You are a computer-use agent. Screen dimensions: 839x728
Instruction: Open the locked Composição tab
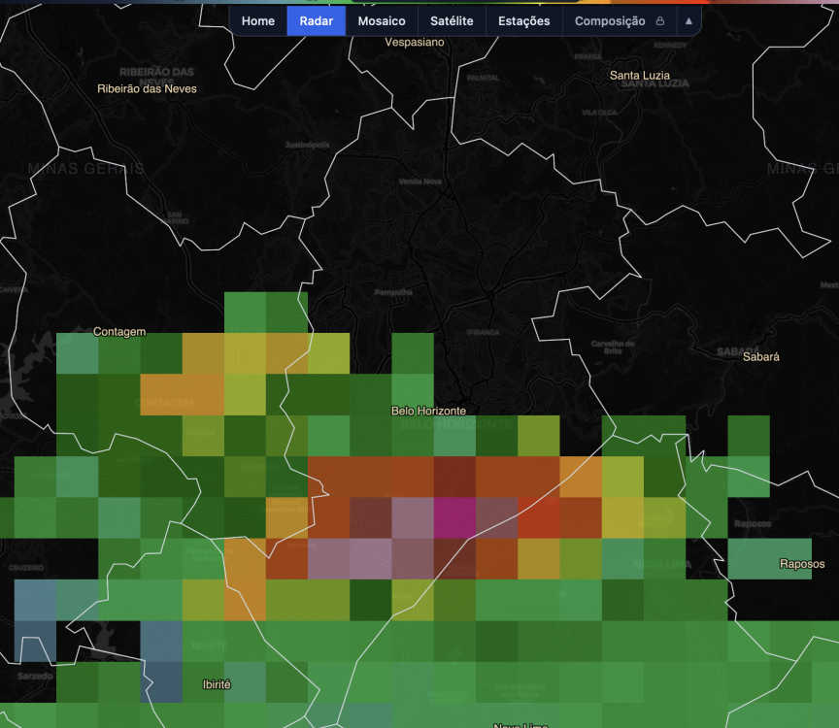coord(620,20)
